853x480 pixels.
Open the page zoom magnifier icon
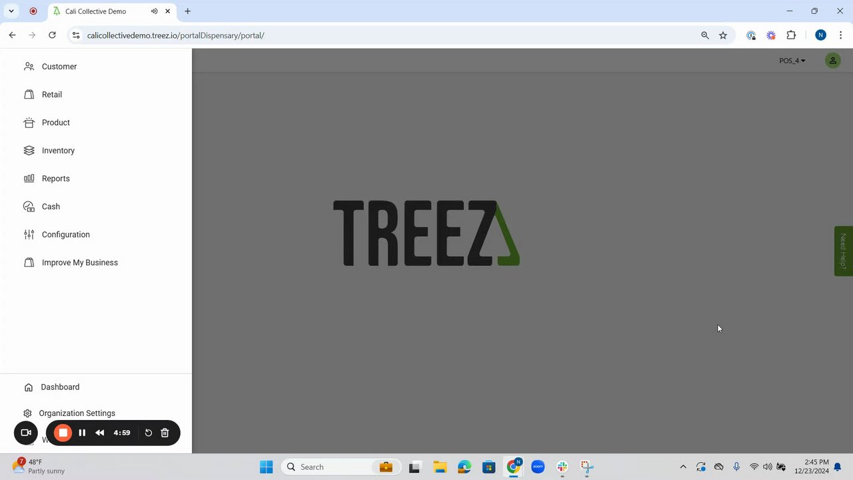(x=705, y=35)
